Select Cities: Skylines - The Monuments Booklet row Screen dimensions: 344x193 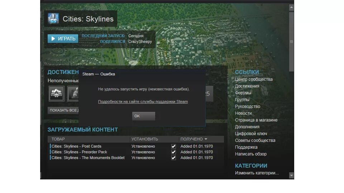coord(136,158)
